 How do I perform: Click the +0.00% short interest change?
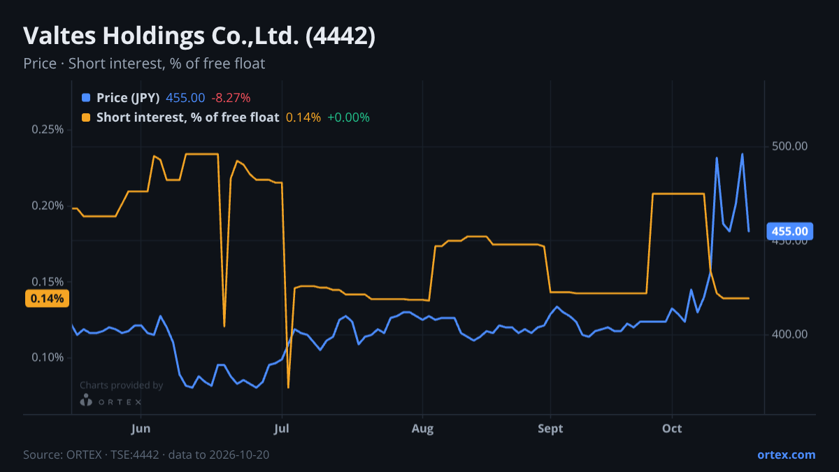pos(348,117)
